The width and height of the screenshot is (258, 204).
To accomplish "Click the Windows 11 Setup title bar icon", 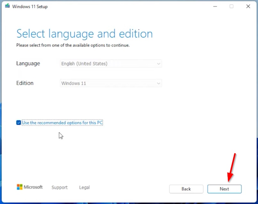I will (7, 6).
